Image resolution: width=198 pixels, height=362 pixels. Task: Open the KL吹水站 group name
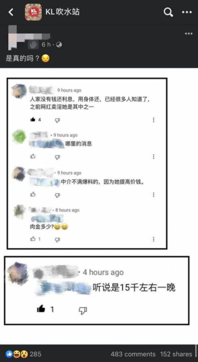click(62, 12)
